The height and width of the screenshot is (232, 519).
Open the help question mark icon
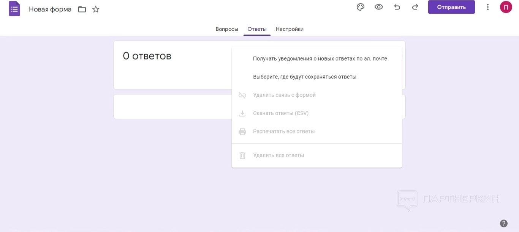click(504, 223)
